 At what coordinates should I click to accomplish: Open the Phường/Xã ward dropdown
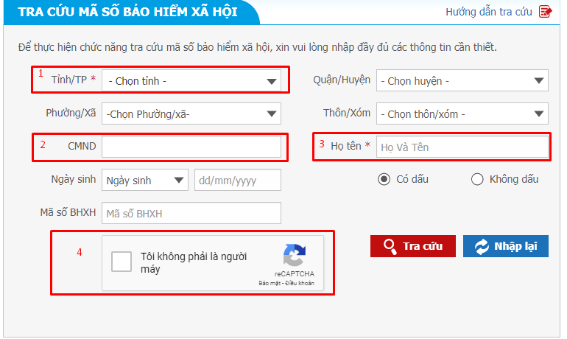pos(191,114)
